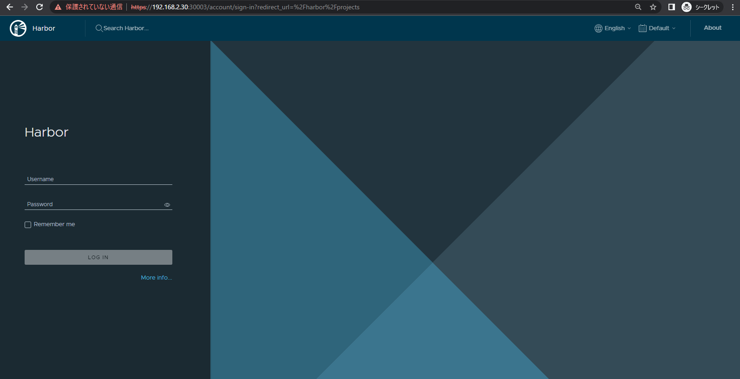This screenshot has width=740, height=379.
Task: Click into the Search Harbor box
Action: coord(126,28)
